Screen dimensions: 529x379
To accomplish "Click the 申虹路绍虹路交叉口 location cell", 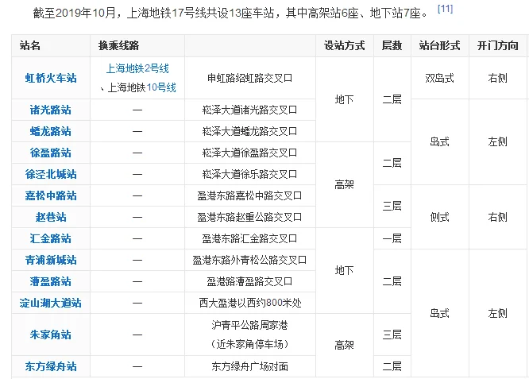I will pyautogui.click(x=250, y=78).
